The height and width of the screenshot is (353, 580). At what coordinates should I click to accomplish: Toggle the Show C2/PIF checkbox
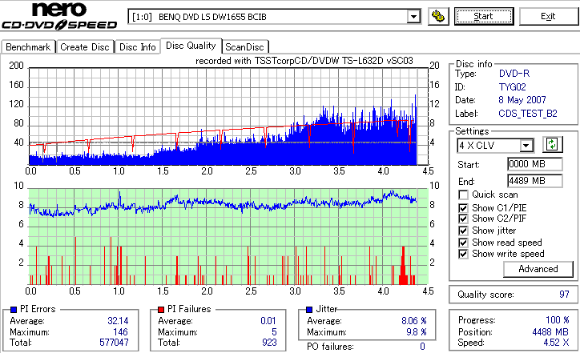(463, 219)
